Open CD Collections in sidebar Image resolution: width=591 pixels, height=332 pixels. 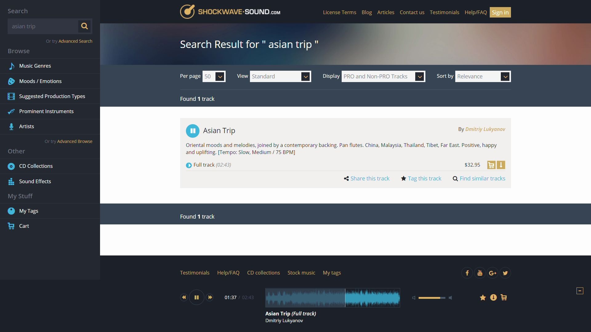tap(36, 166)
